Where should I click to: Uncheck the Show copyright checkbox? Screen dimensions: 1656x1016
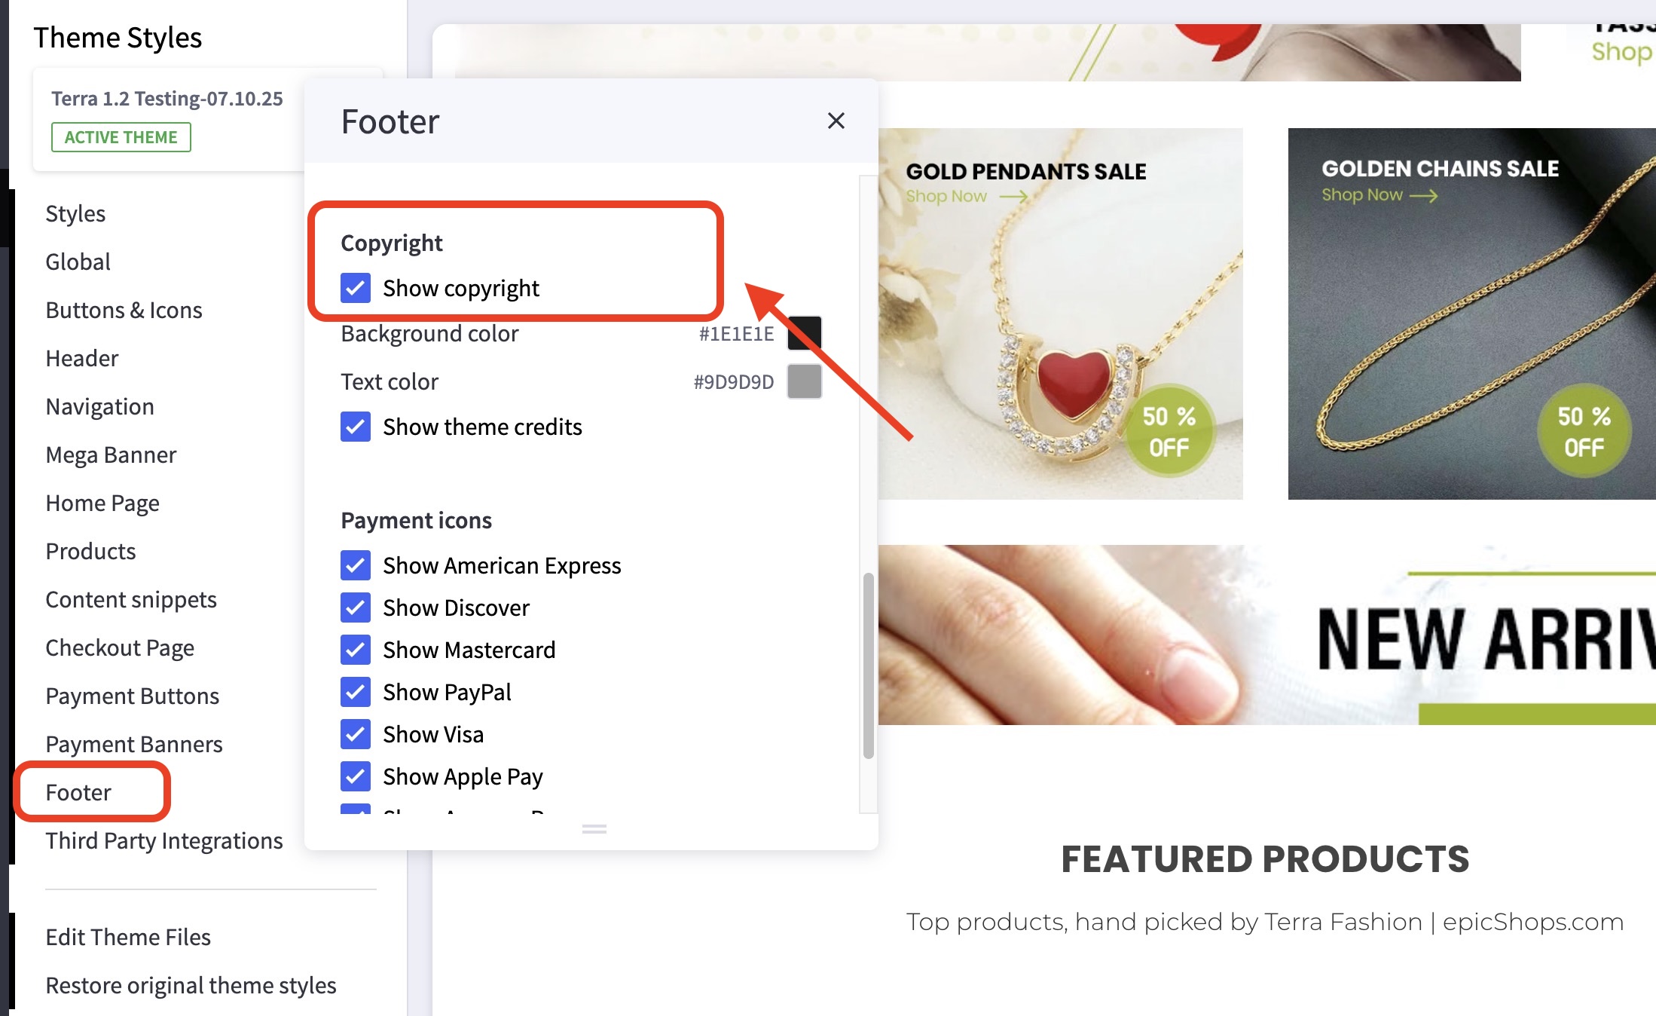[356, 288]
